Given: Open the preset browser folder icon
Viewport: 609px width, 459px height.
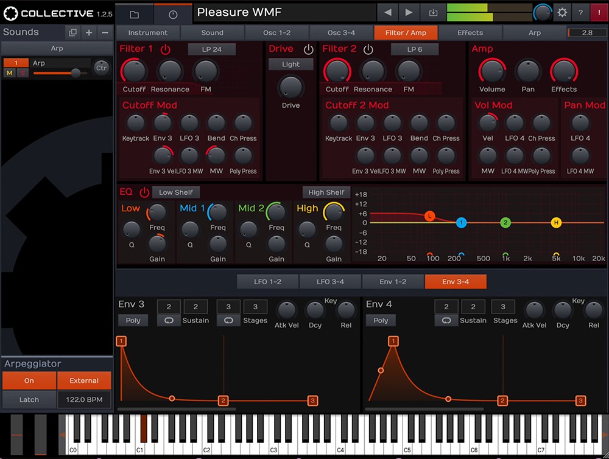Looking at the screenshot, I should [134, 14].
